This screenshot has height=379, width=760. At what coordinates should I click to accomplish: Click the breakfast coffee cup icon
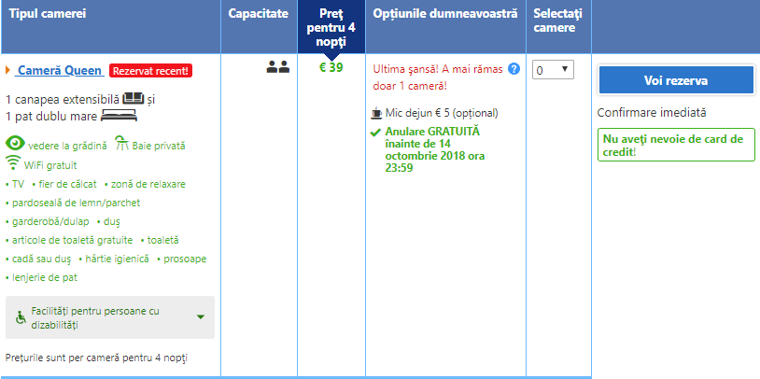pyautogui.click(x=375, y=113)
